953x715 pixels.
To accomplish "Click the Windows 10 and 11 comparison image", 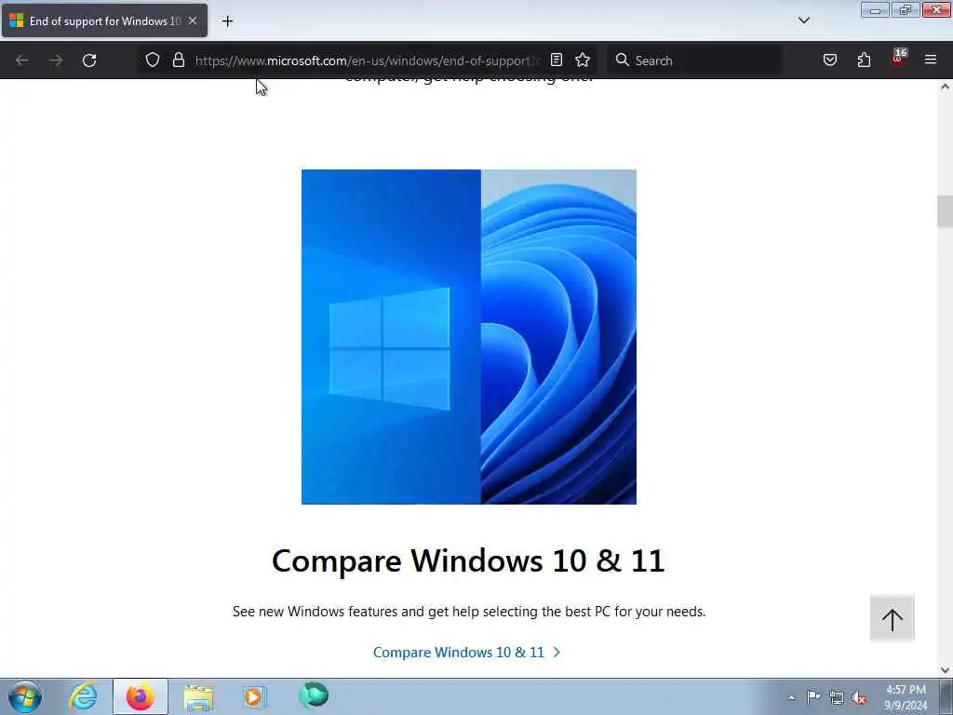I will coord(469,337).
